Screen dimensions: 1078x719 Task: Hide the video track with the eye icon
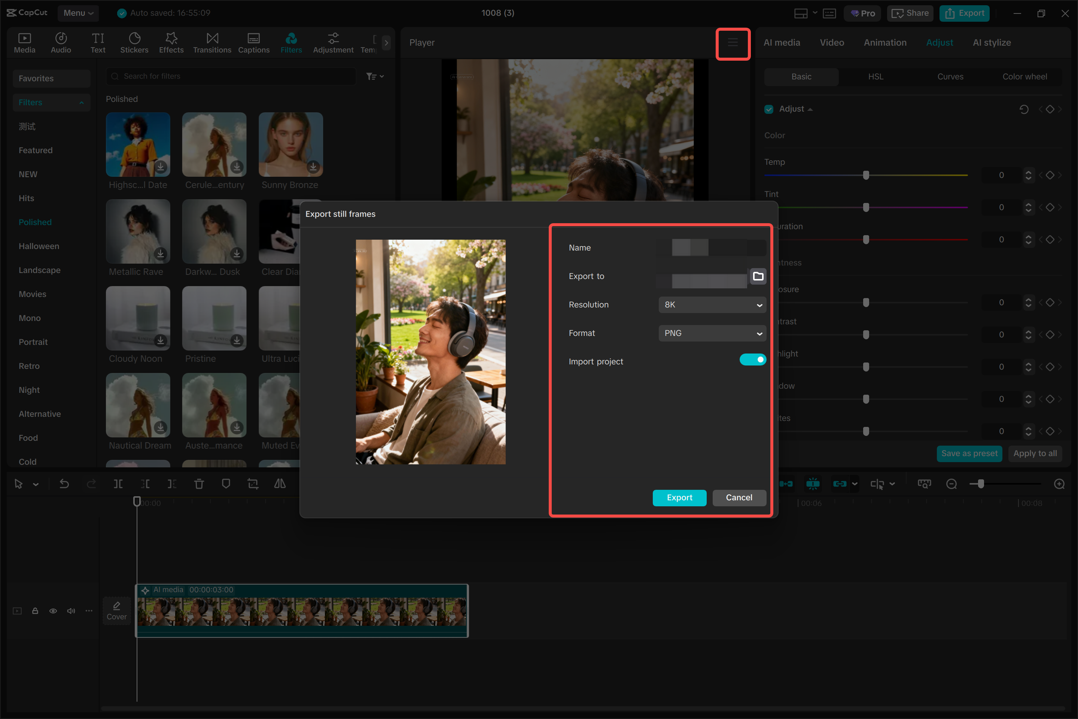(x=53, y=611)
